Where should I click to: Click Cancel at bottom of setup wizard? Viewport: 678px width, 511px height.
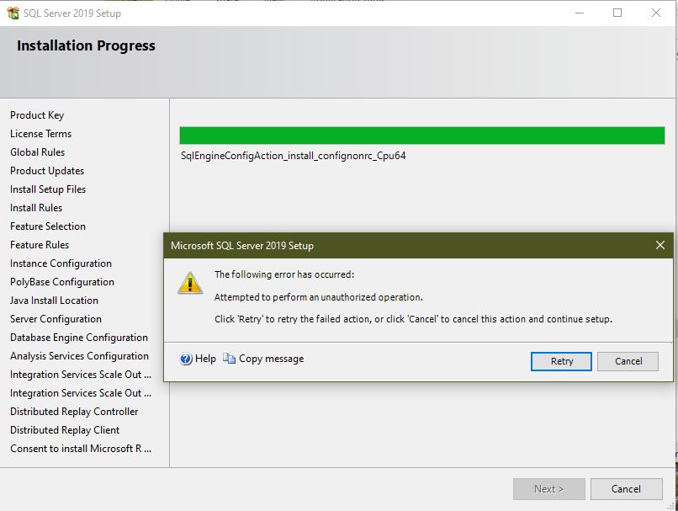coord(626,489)
